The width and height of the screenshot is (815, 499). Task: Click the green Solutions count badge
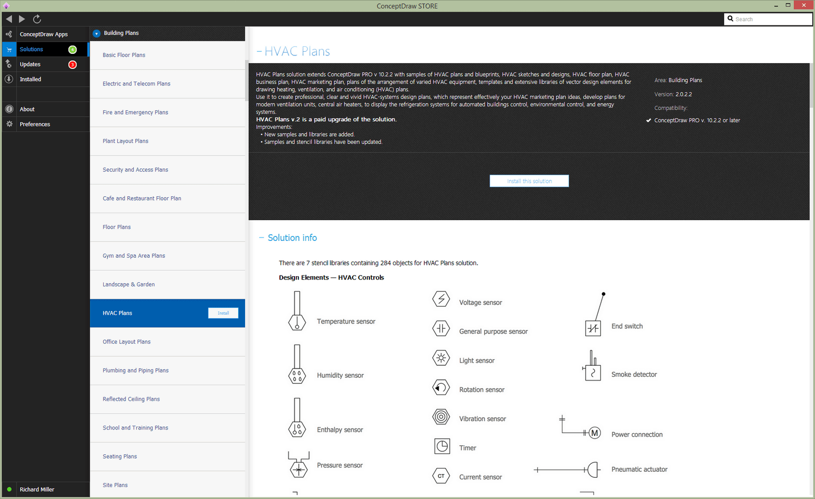[72, 49]
